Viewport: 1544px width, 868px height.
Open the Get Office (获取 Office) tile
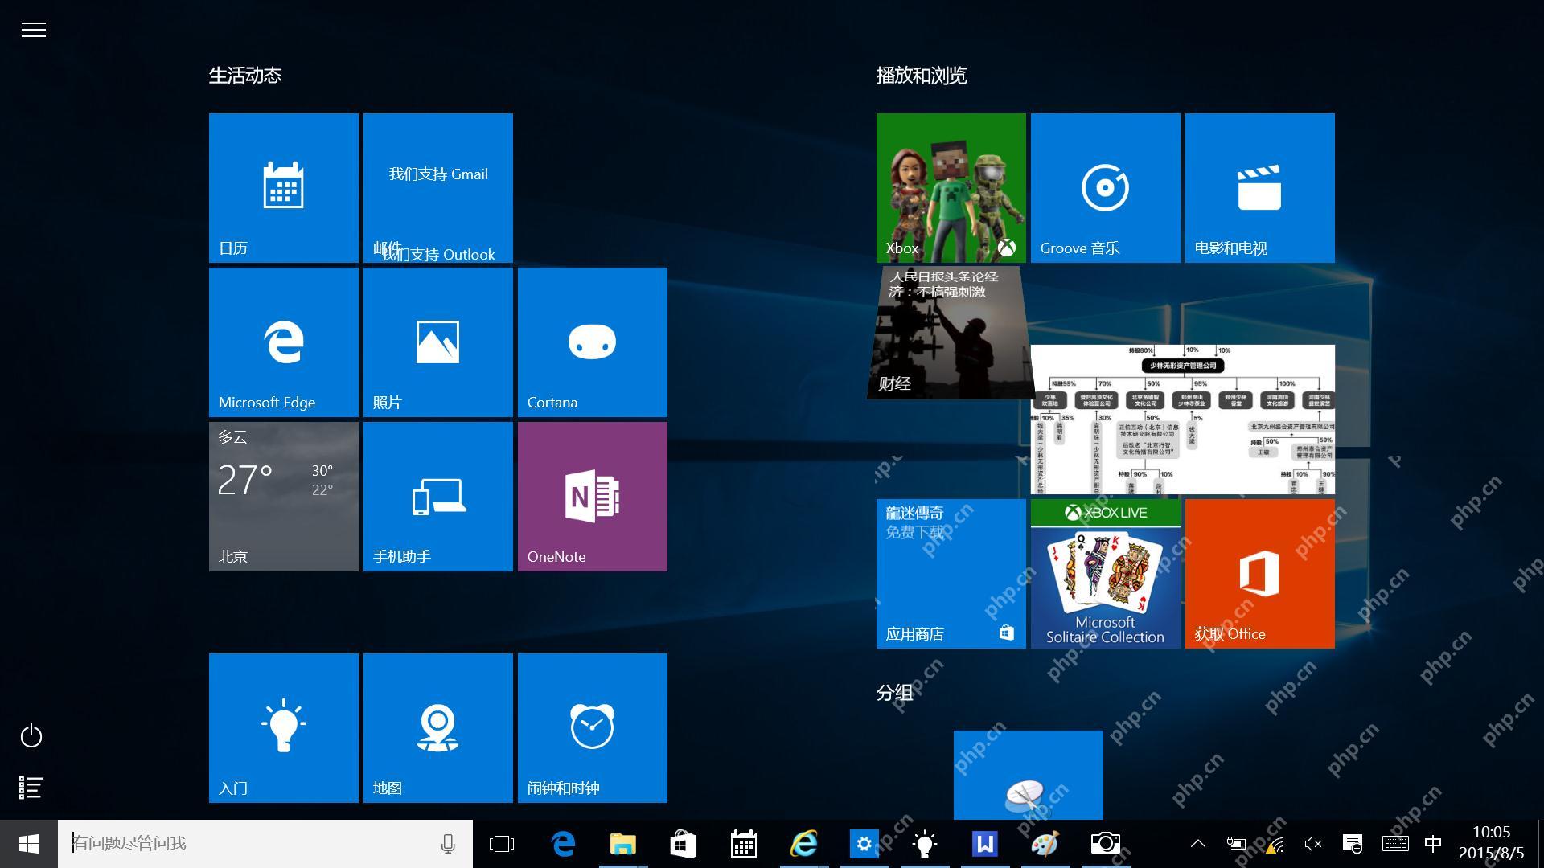point(1260,574)
